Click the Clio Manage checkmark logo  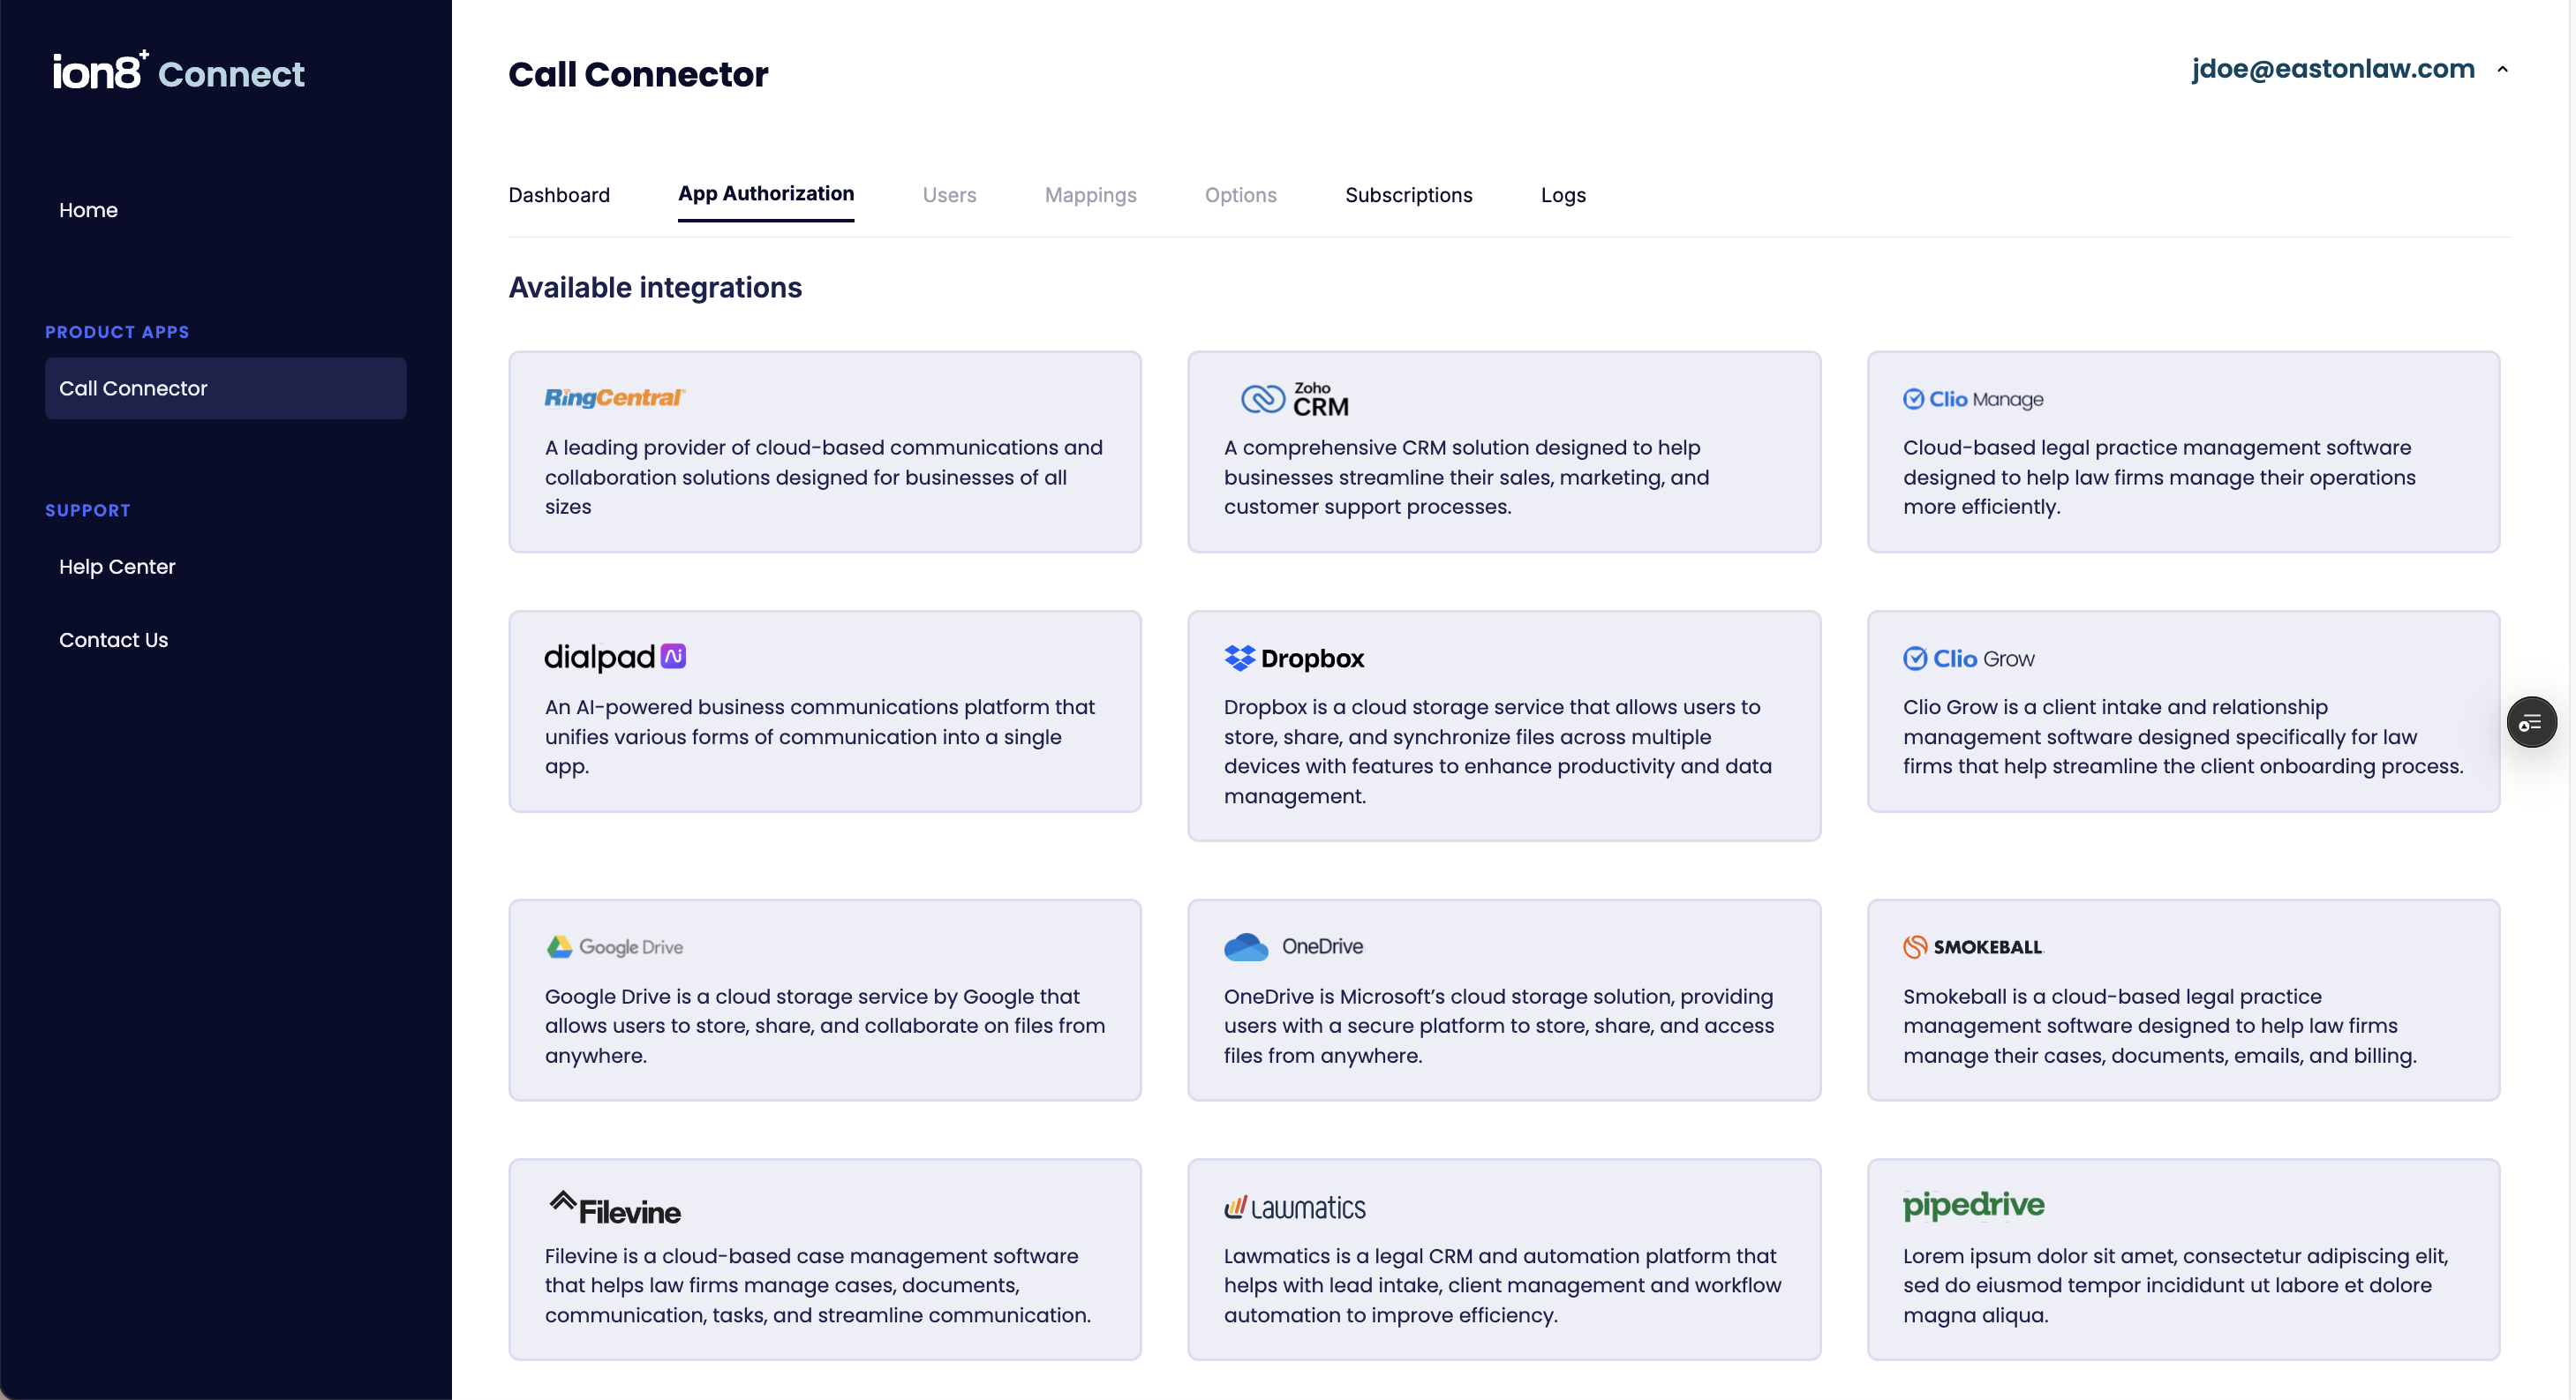(1913, 399)
